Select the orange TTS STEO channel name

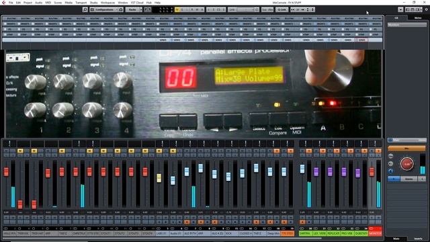288,233
